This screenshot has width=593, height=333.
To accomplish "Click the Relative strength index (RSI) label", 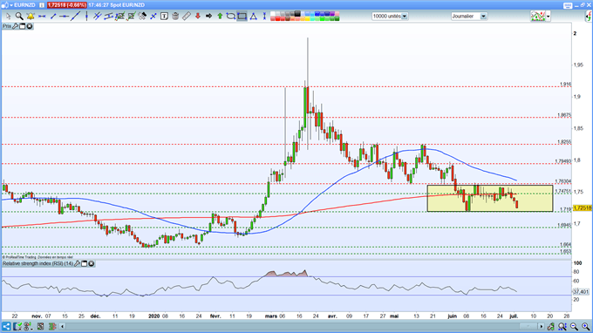I will tap(37, 263).
